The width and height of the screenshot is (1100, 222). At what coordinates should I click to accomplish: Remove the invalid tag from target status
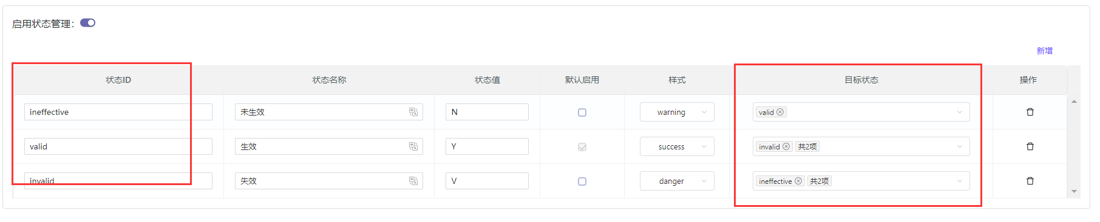point(786,146)
